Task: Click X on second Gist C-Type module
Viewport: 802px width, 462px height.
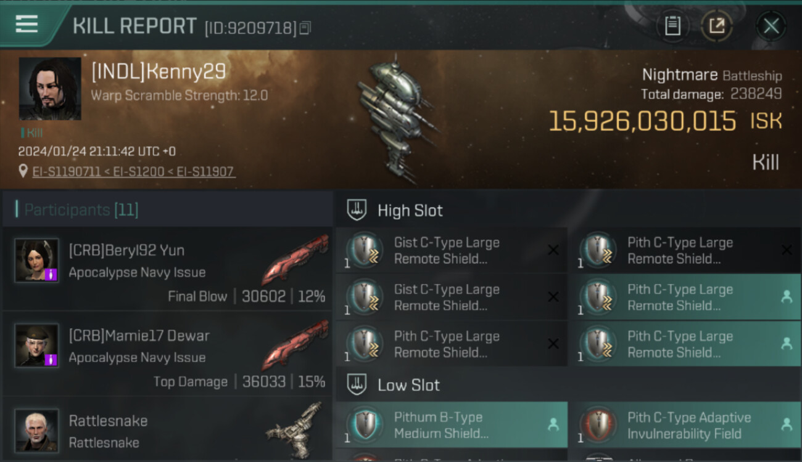Action: click(x=553, y=297)
